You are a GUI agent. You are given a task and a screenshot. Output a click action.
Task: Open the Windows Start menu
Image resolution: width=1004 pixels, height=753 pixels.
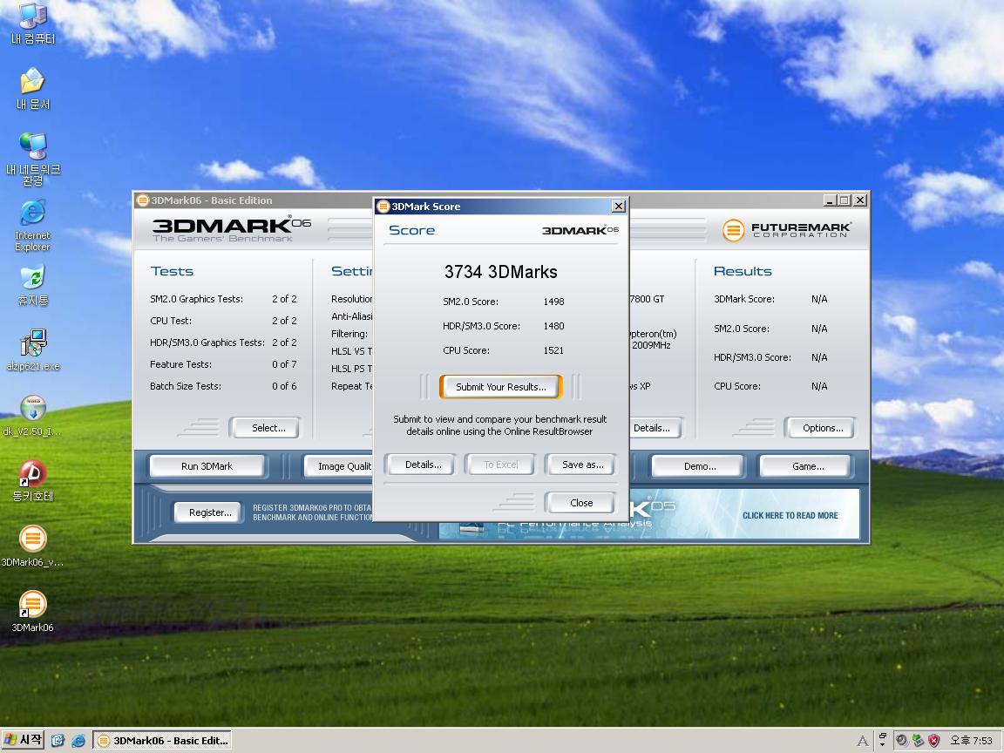click(24, 740)
